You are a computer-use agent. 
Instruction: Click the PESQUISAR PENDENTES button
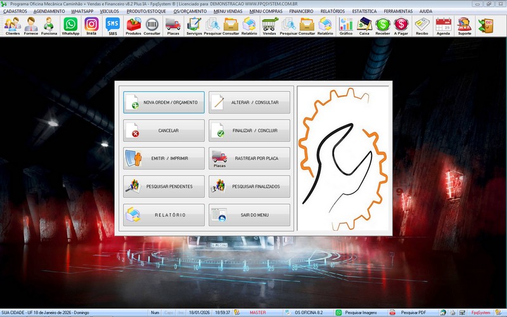(164, 186)
